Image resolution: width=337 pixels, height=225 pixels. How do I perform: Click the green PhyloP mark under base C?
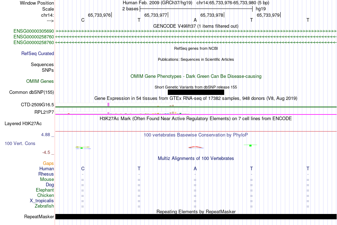pyautogui.click(x=82, y=148)
